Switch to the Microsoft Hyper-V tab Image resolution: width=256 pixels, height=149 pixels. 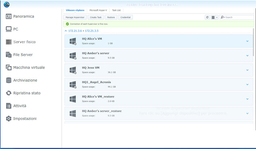pos(99,10)
